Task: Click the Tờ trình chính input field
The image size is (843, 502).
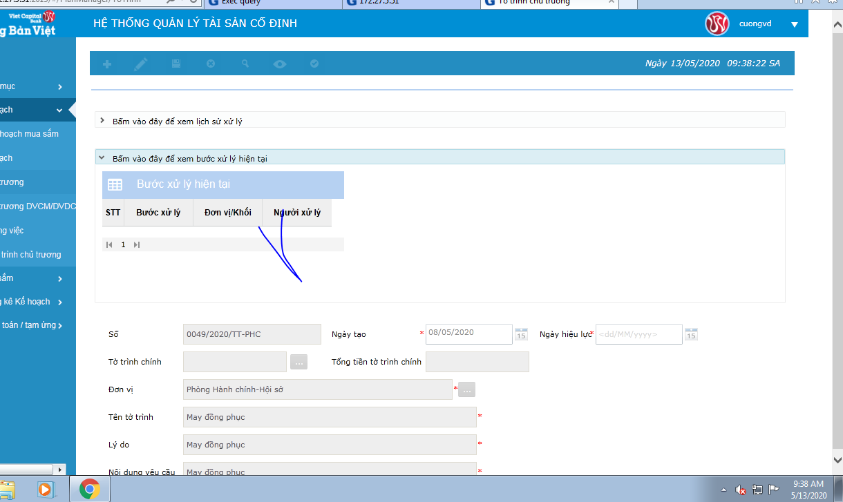Action: pyautogui.click(x=235, y=362)
